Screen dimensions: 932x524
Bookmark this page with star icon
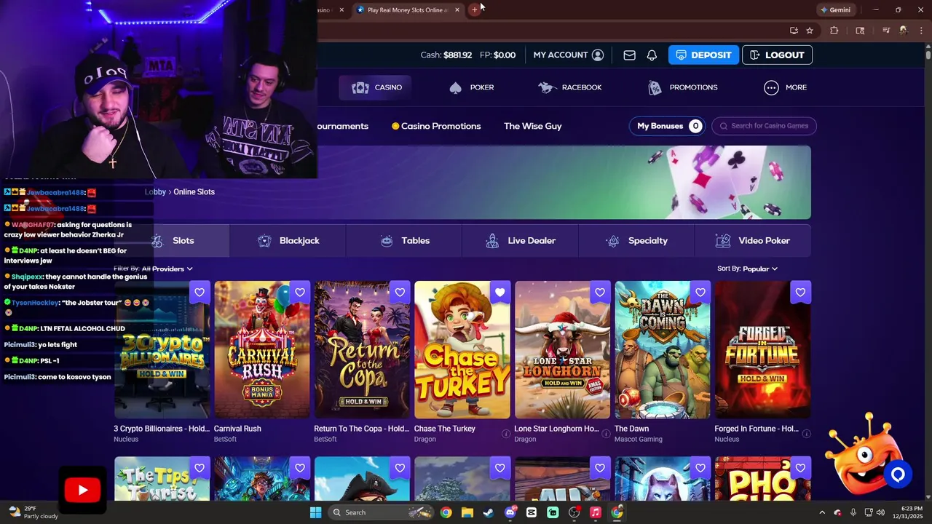pyautogui.click(x=810, y=31)
